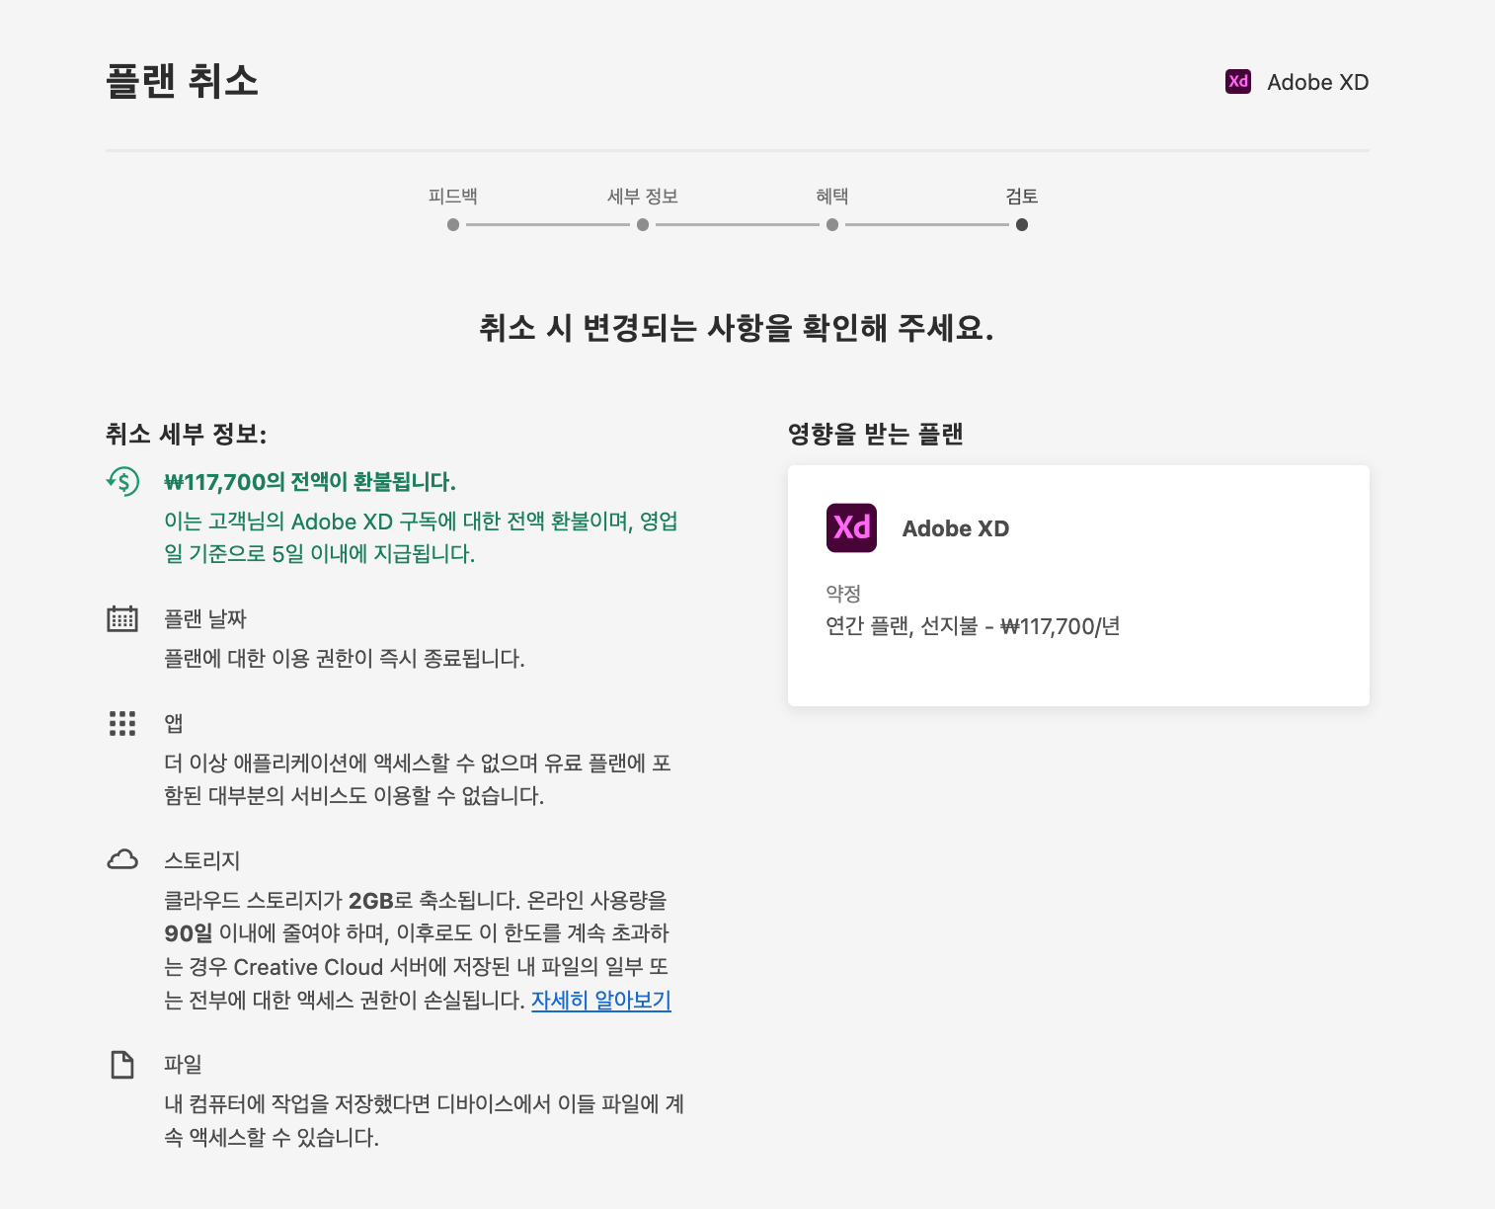Click the 약정 label in plan card
1495x1209 pixels.
click(844, 593)
